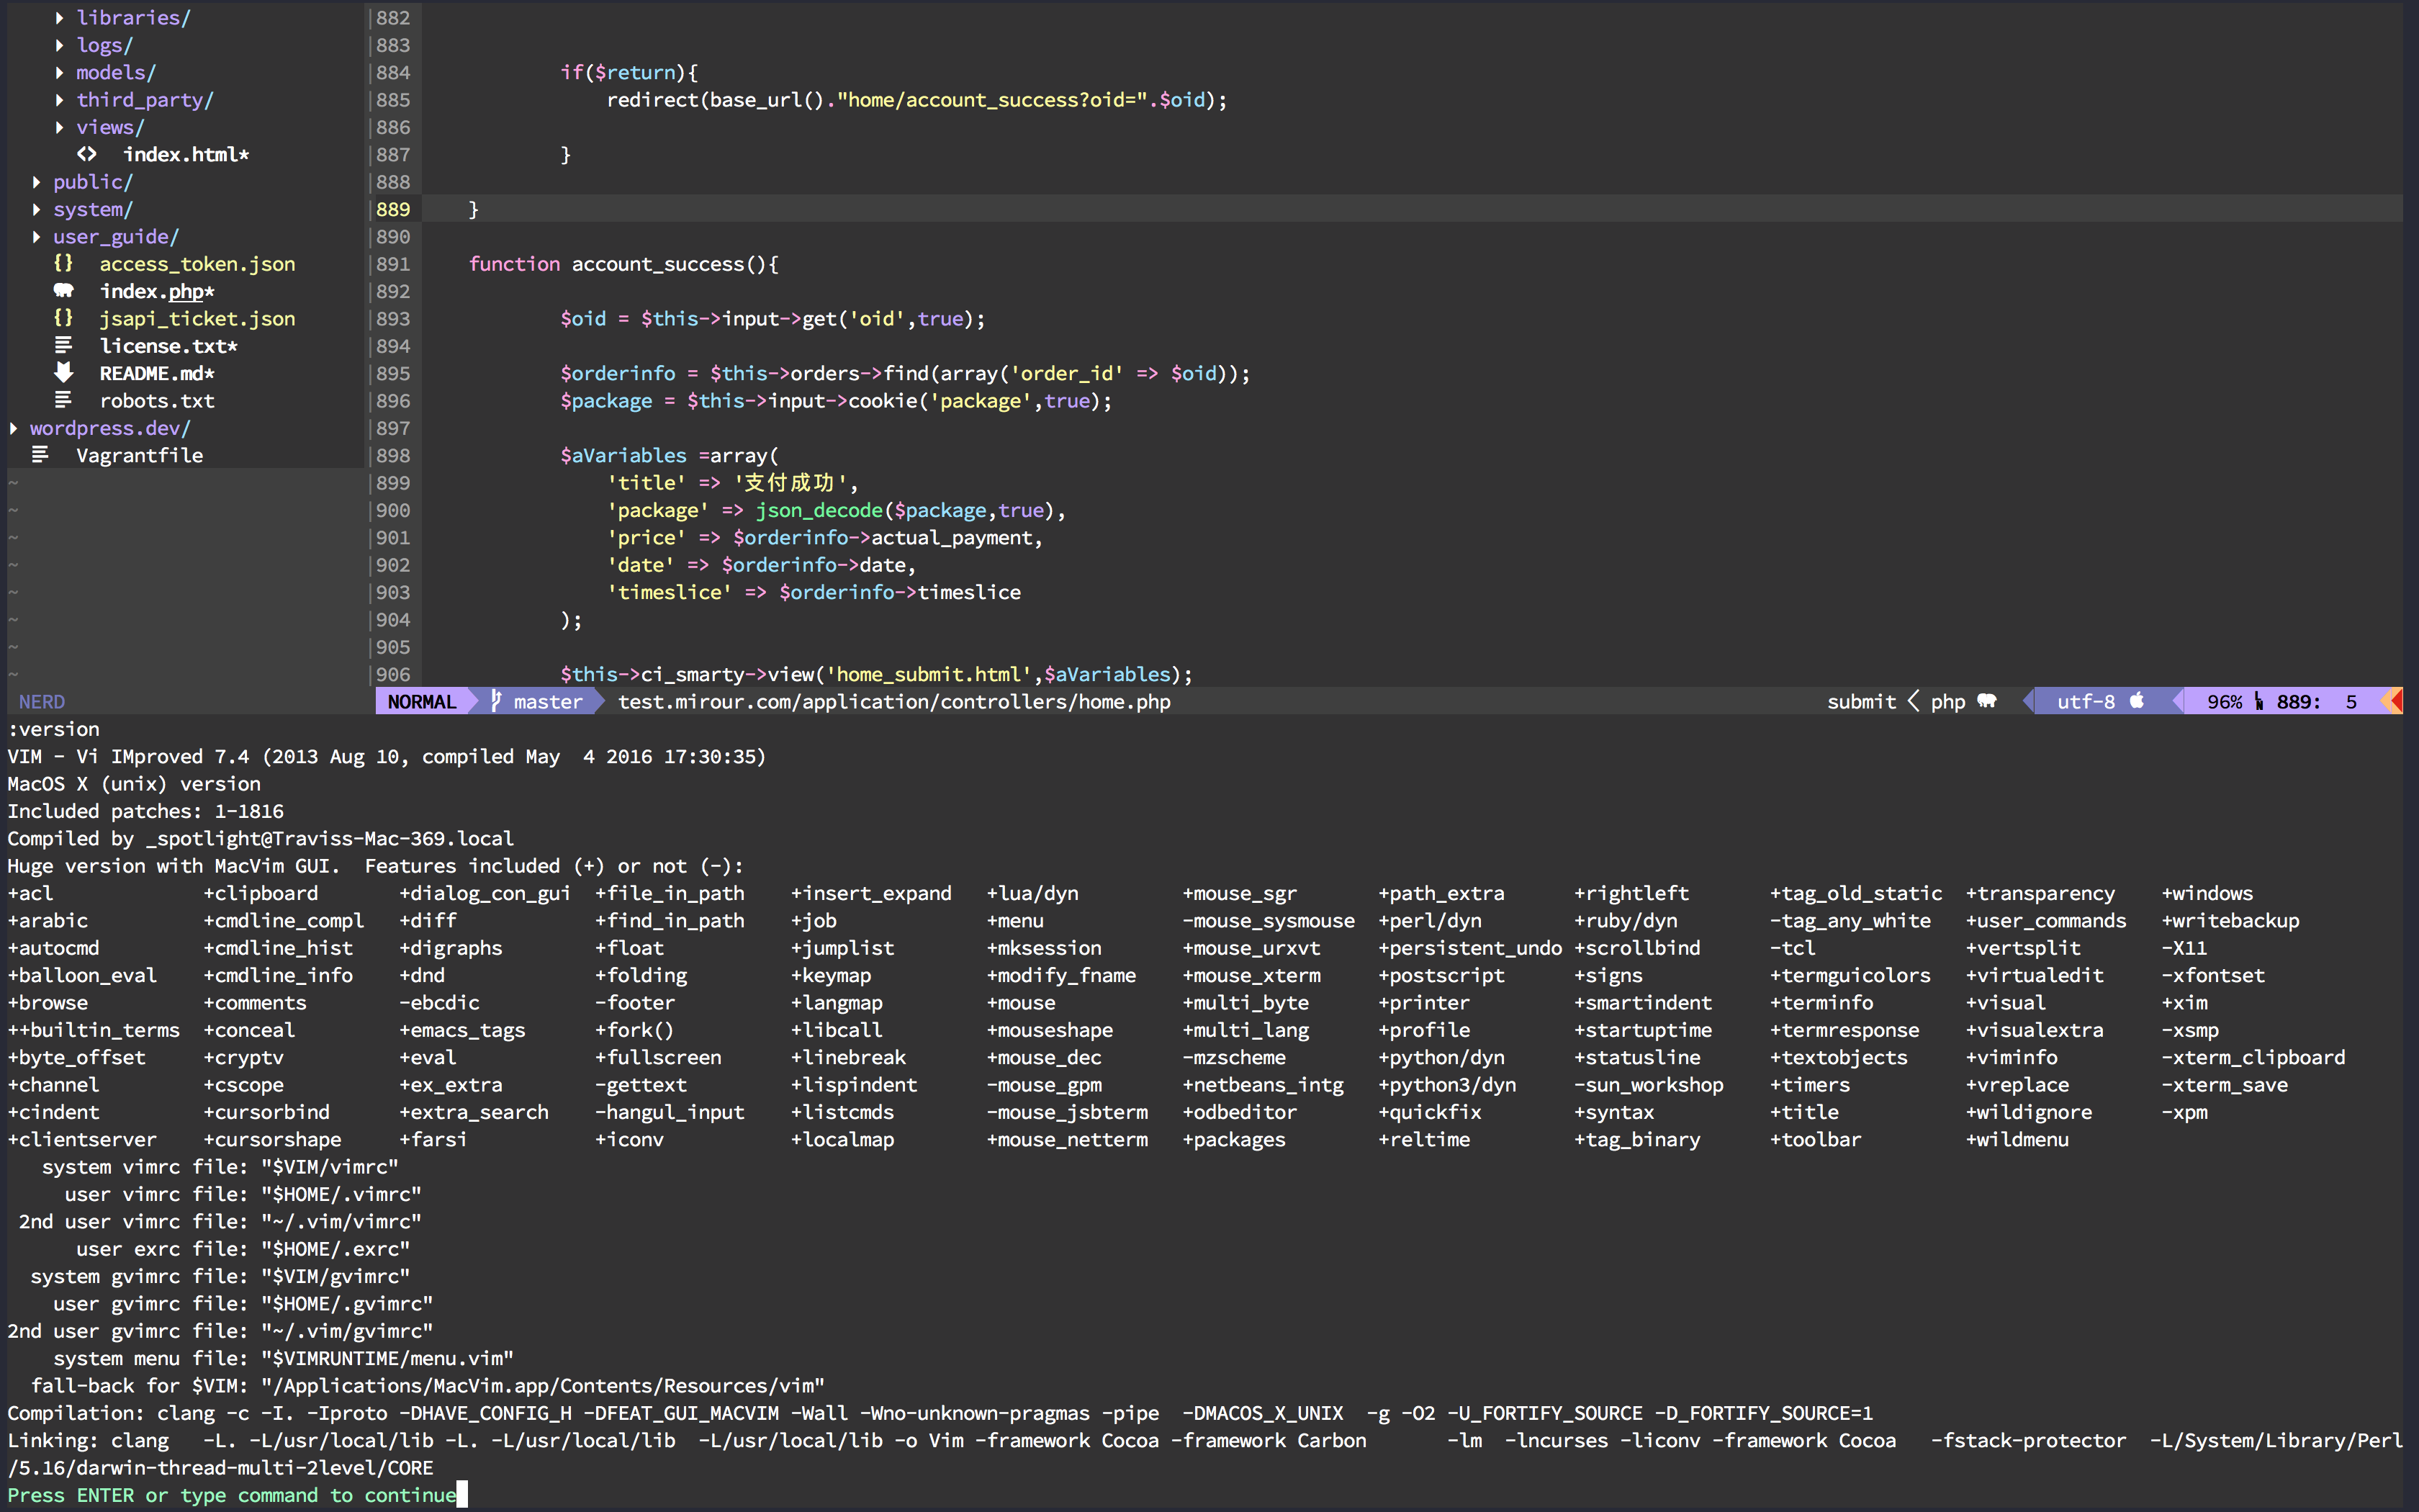This screenshot has height=1512, width=2419.
Task: Click the markdown arrow icon beside README.md
Action: pyautogui.click(x=64, y=372)
